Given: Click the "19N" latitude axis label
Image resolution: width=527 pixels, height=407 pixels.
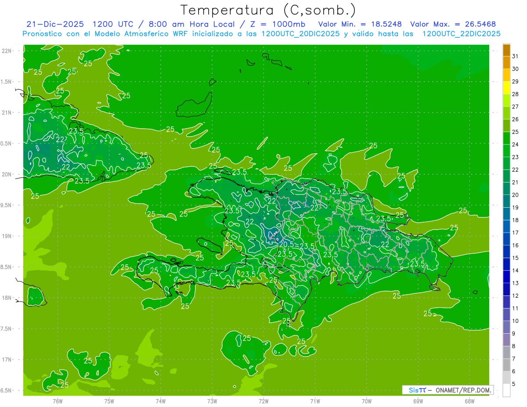Looking at the screenshot, I should (7, 236).
